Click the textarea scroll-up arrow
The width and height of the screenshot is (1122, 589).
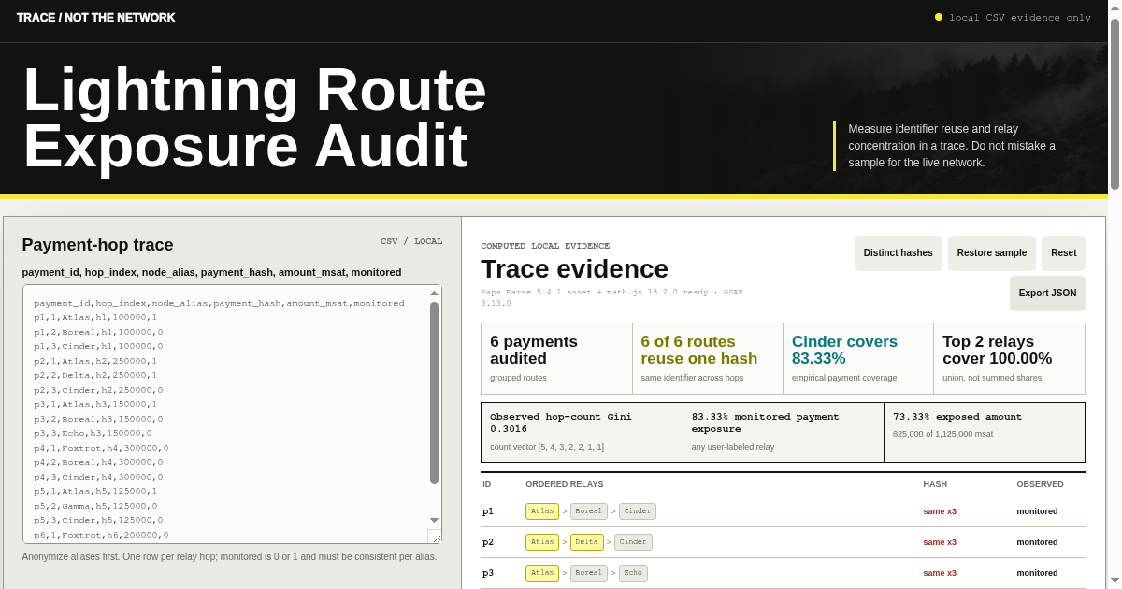(434, 294)
